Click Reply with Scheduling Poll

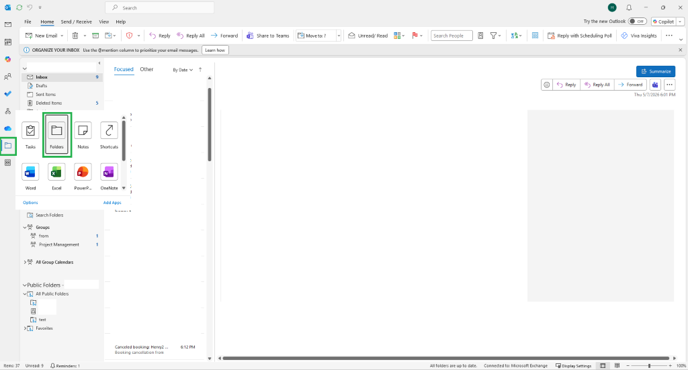(580, 36)
